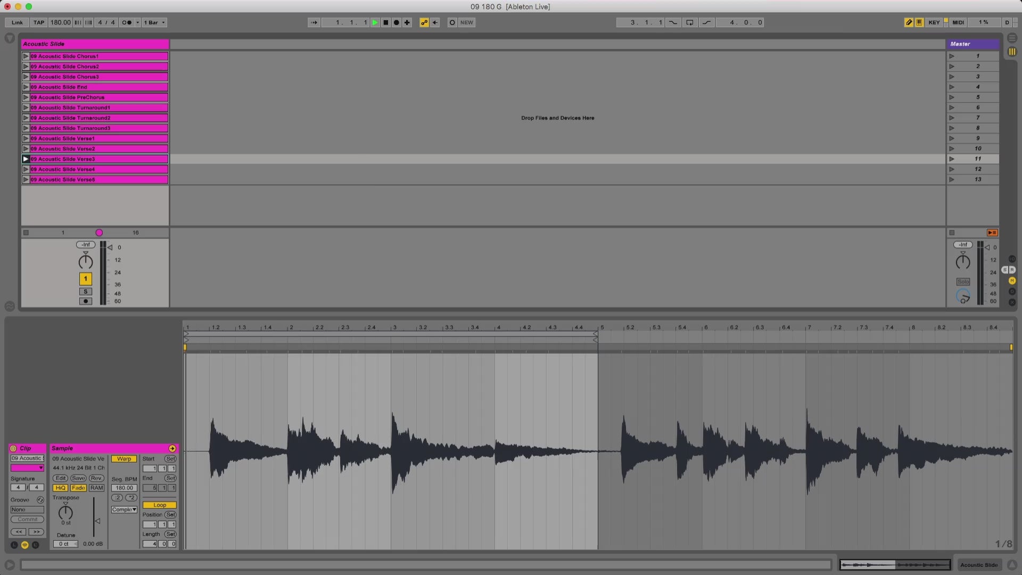Screen dimensions: 1022x575
Task: Toggle the Computer MIDI Keyboard button
Action: [x=919, y=22]
